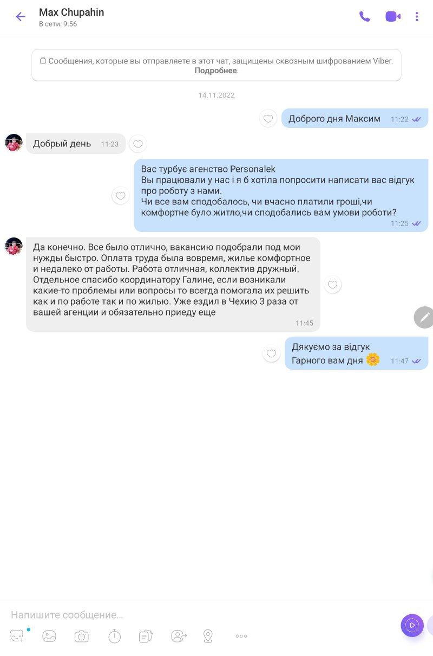The width and height of the screenshot is (433, 656).
Task: Open the photo gallery attachment icon
Action: [49, 636]
